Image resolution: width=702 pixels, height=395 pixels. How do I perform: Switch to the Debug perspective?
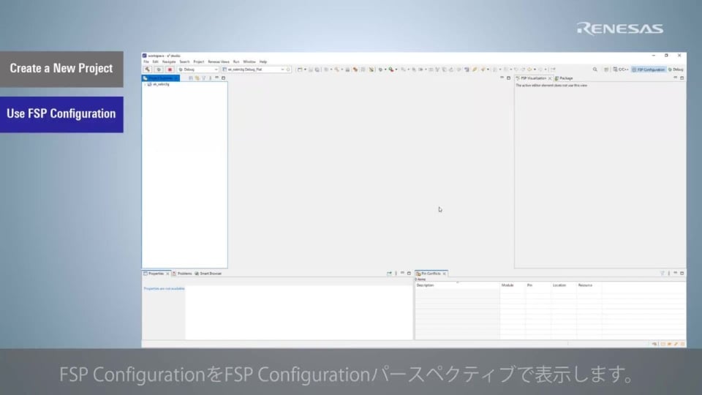click(676, 69)
